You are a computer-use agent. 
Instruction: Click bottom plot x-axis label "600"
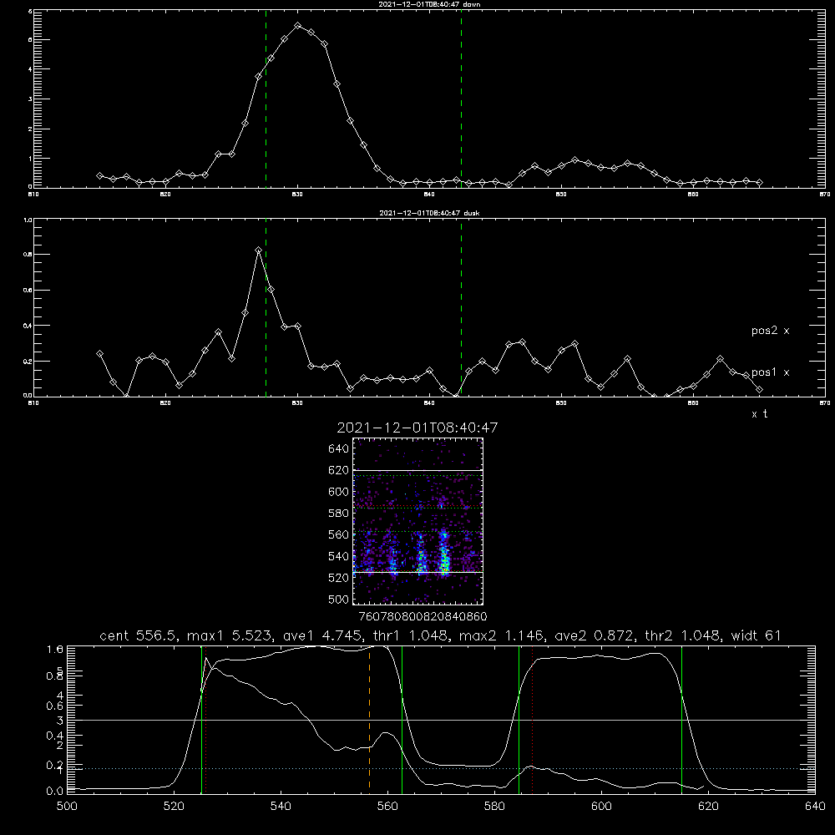[x=602, y=807]
